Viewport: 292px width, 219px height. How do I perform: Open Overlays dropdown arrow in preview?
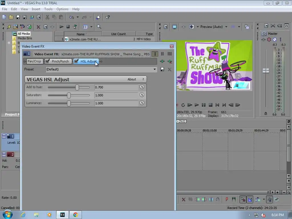[239, 27]
